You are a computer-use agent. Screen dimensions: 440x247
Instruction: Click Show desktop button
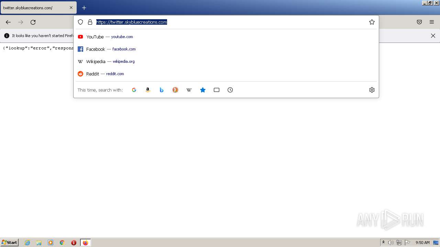[x=436, y=243]
